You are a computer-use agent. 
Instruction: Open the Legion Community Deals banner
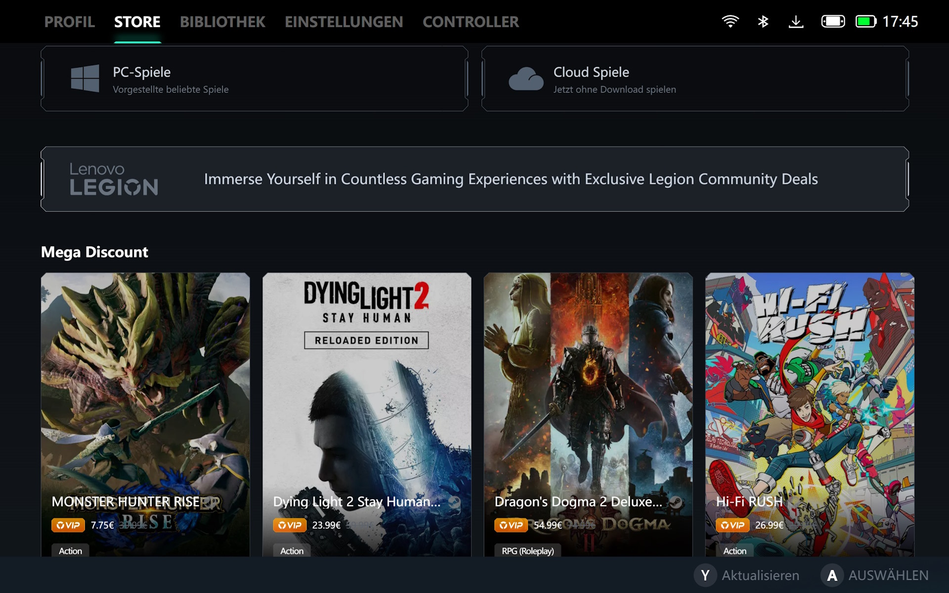pyautogui.click(x=511, y=179)
